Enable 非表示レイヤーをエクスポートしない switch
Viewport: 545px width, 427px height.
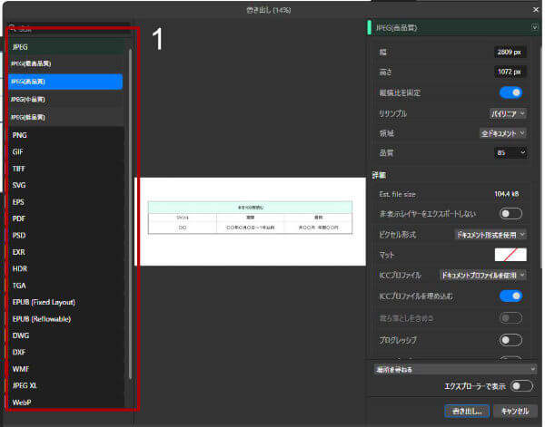pos(510,213)
